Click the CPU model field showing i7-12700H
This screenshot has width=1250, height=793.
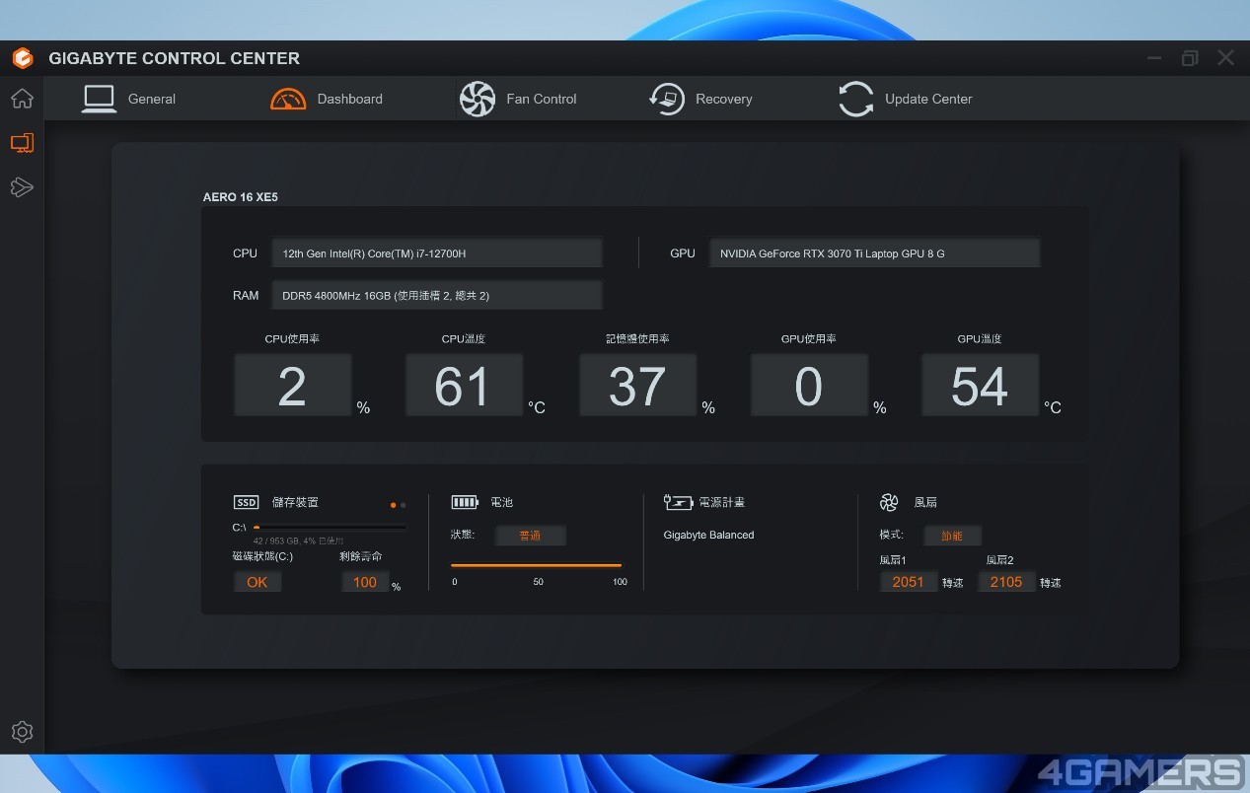pyautogui.click(x=437, y=253)
